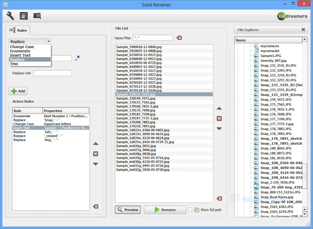Image resolution: width=313 pixels, height=229 pixels.
Task: Select the Replace 'img_' rule row
Action: click(51, 140)
